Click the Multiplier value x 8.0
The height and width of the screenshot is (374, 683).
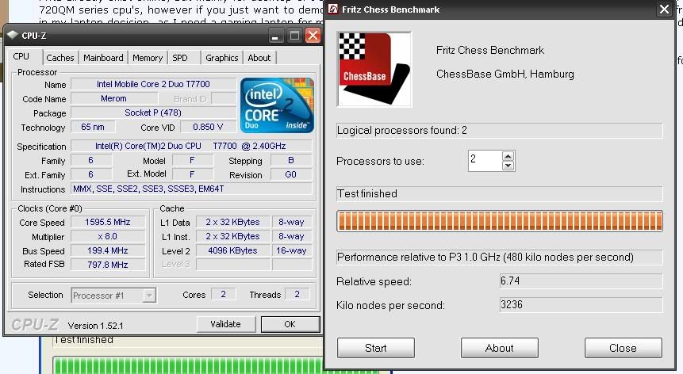pyautogui.click(x=108, y=237)
